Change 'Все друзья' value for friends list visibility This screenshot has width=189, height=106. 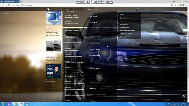click(x=93, y=16)
